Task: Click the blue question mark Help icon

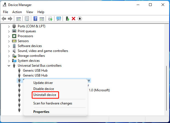Action: [35, 19]
